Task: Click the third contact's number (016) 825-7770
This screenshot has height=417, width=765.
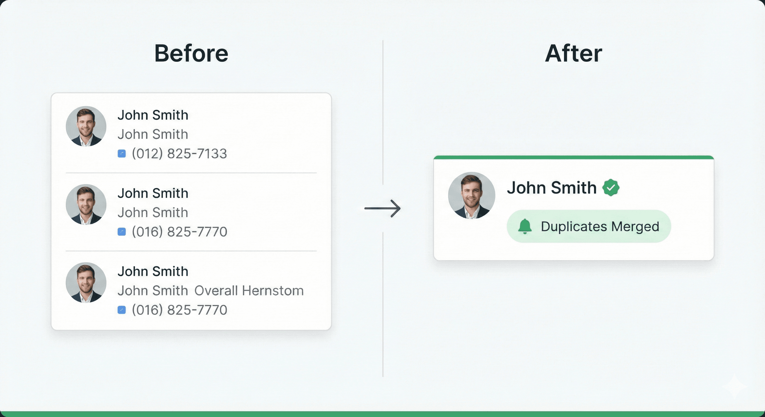Action: click(179, 310)
